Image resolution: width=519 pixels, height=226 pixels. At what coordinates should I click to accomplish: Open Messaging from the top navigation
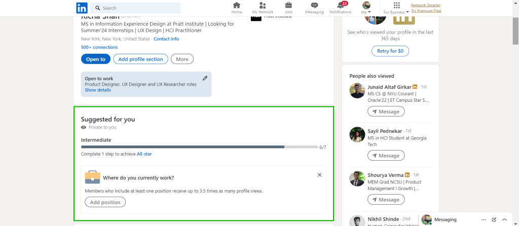point(314,8)
